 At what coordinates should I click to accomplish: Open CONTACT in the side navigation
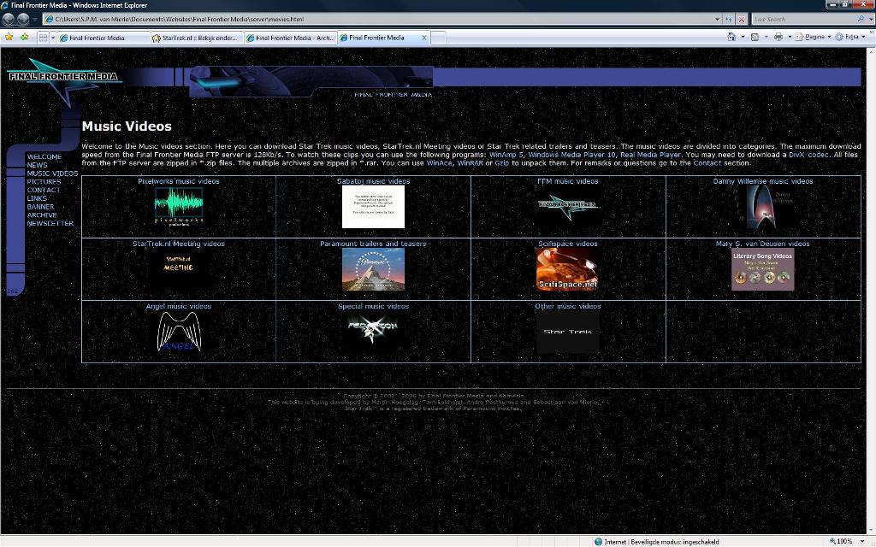43,191
